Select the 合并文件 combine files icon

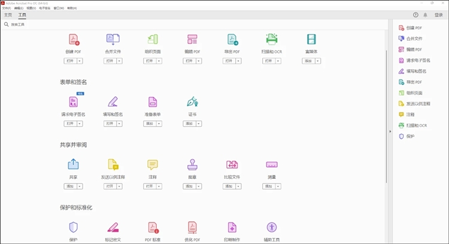click(113, 40)
